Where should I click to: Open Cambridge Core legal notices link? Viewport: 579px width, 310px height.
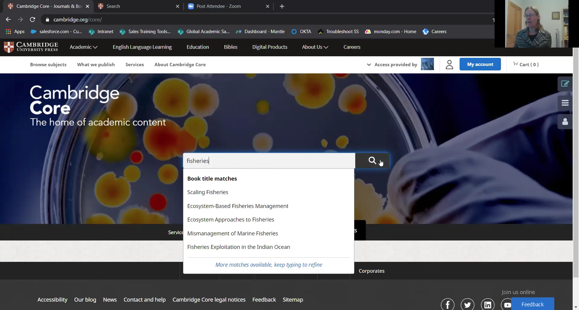pos(209,300)
